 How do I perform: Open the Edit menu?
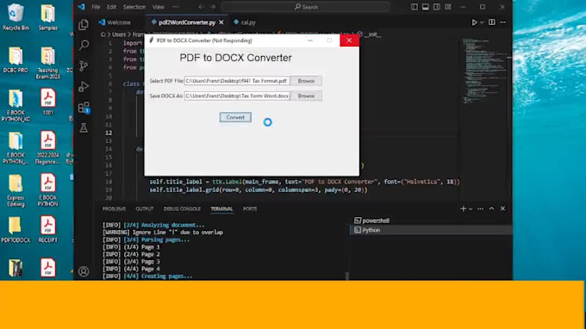click(x=111, y=7)
